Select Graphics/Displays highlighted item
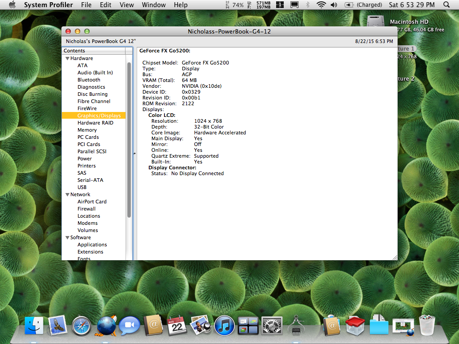459x344 pixels. pos(94,116)
